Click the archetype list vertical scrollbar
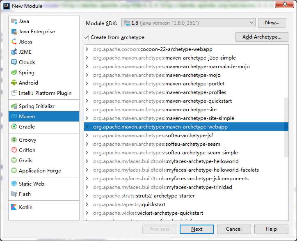The height and width of the screenshot is (241, 297). (286, 127)
